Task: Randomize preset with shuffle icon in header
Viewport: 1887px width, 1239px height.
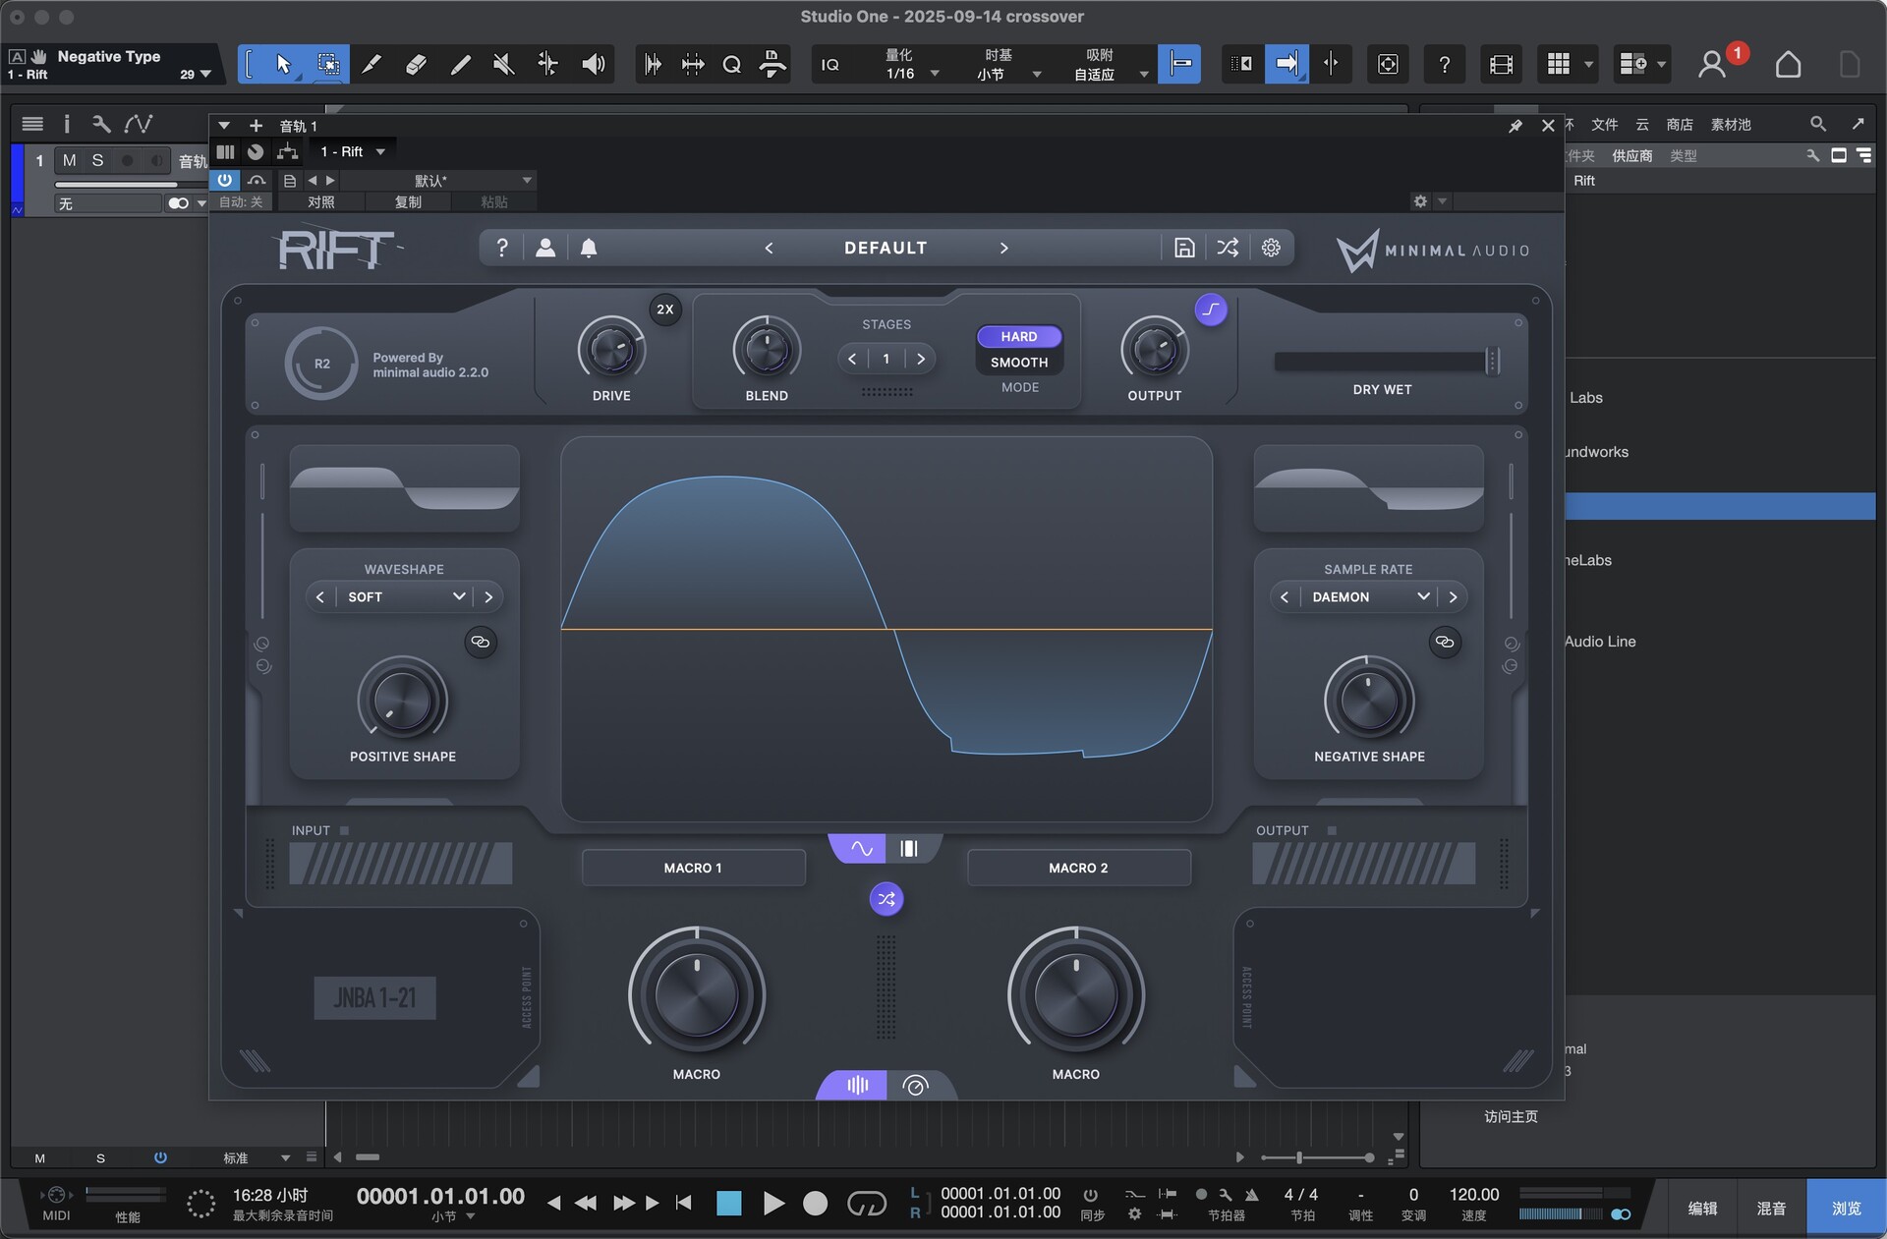Action: pyautogui.click(x=1228, y=248)
